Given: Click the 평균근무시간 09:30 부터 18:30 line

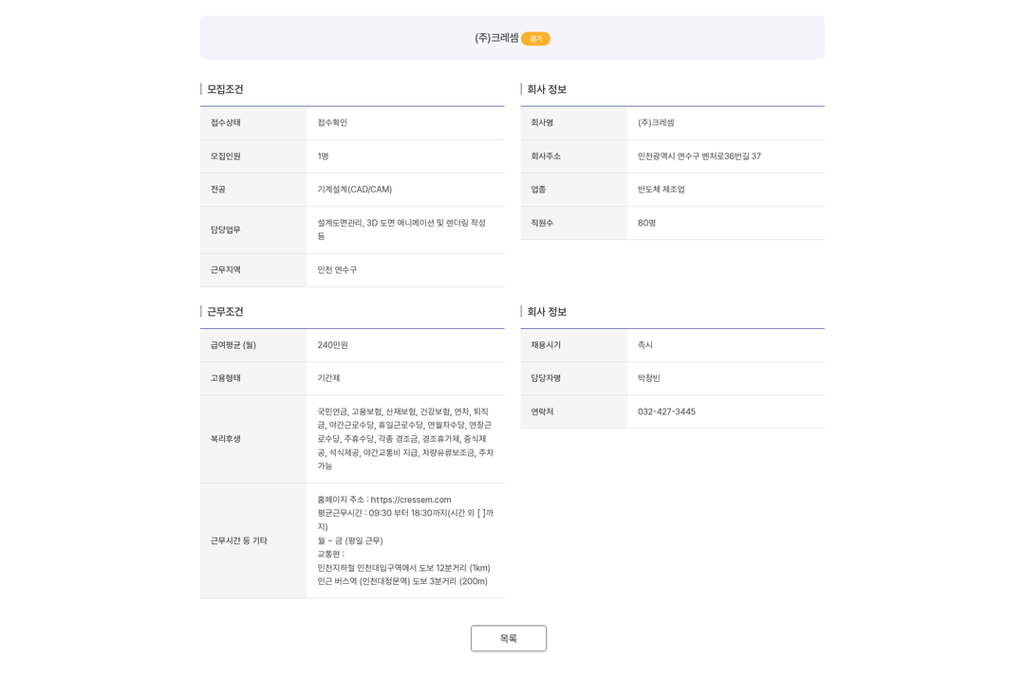Looking at the screenshot, I should [405, 520].
